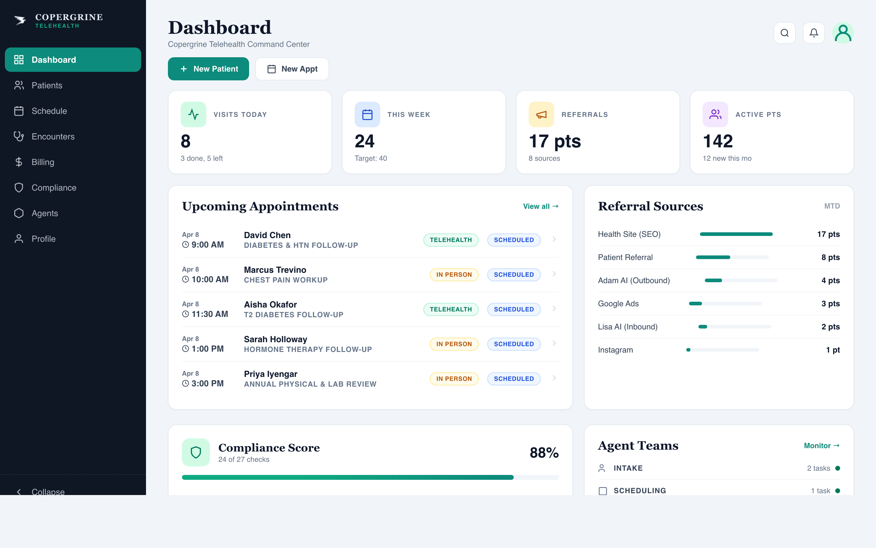Select the Billing dollar icon
The image size is (876, 548).
[x=19, y=162]
